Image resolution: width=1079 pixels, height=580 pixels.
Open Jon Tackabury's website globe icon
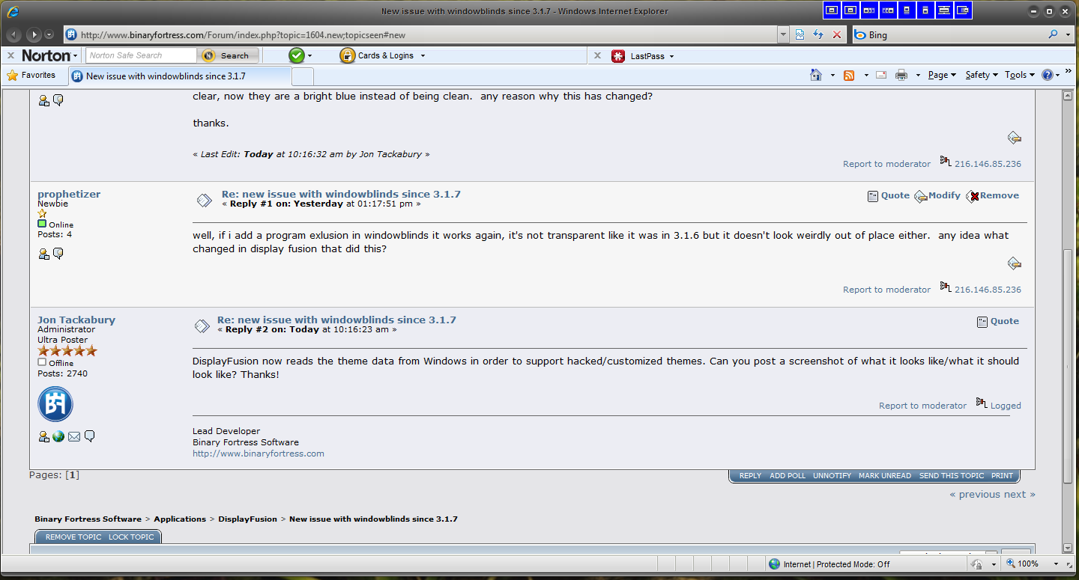(x=58, y=436)
